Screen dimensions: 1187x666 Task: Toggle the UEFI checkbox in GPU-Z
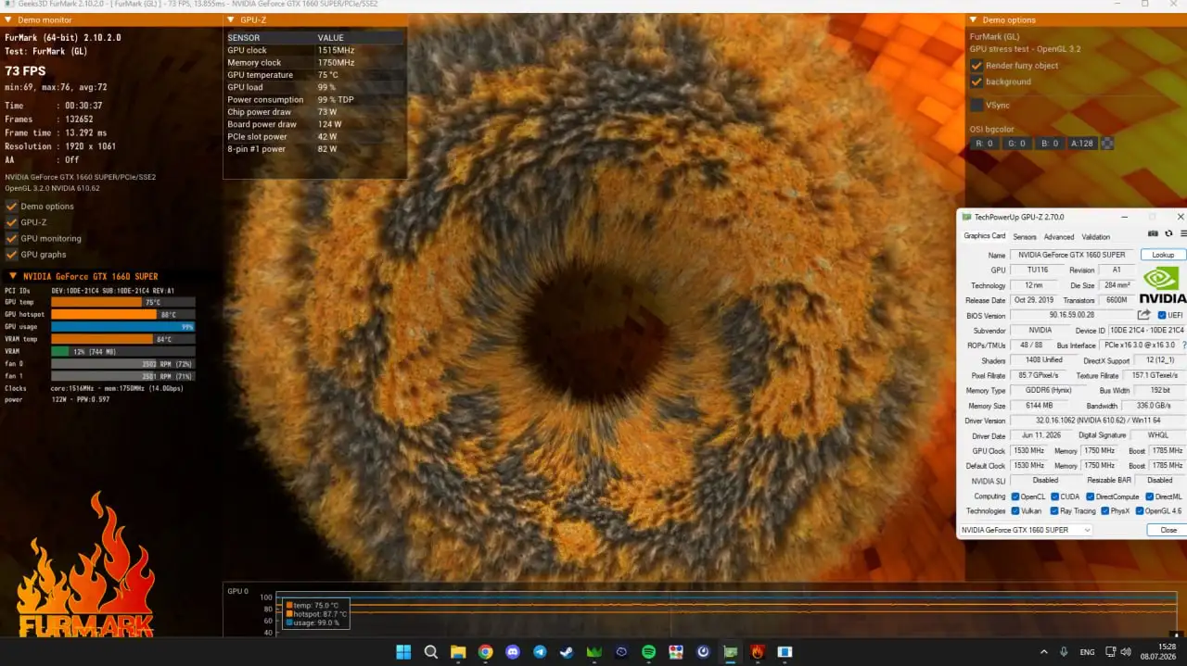[1162, 315]
